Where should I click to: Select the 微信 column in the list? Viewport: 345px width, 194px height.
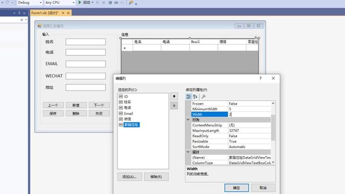127,119
